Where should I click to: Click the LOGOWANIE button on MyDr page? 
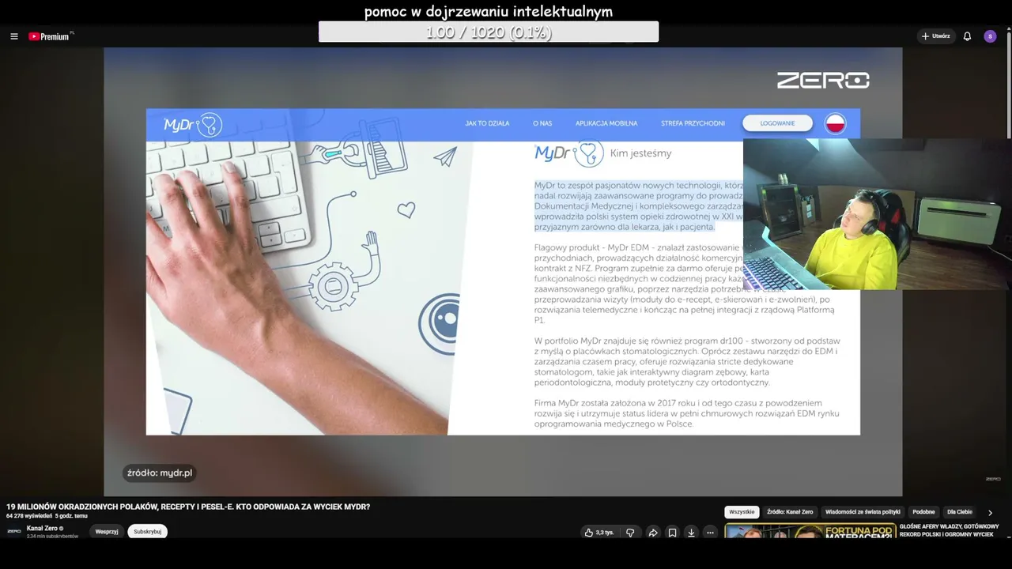point(777,123)
